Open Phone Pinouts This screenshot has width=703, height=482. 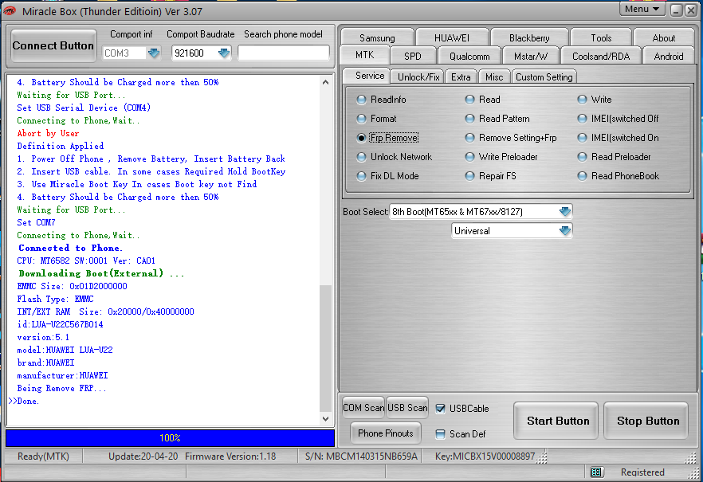point(386,433)
